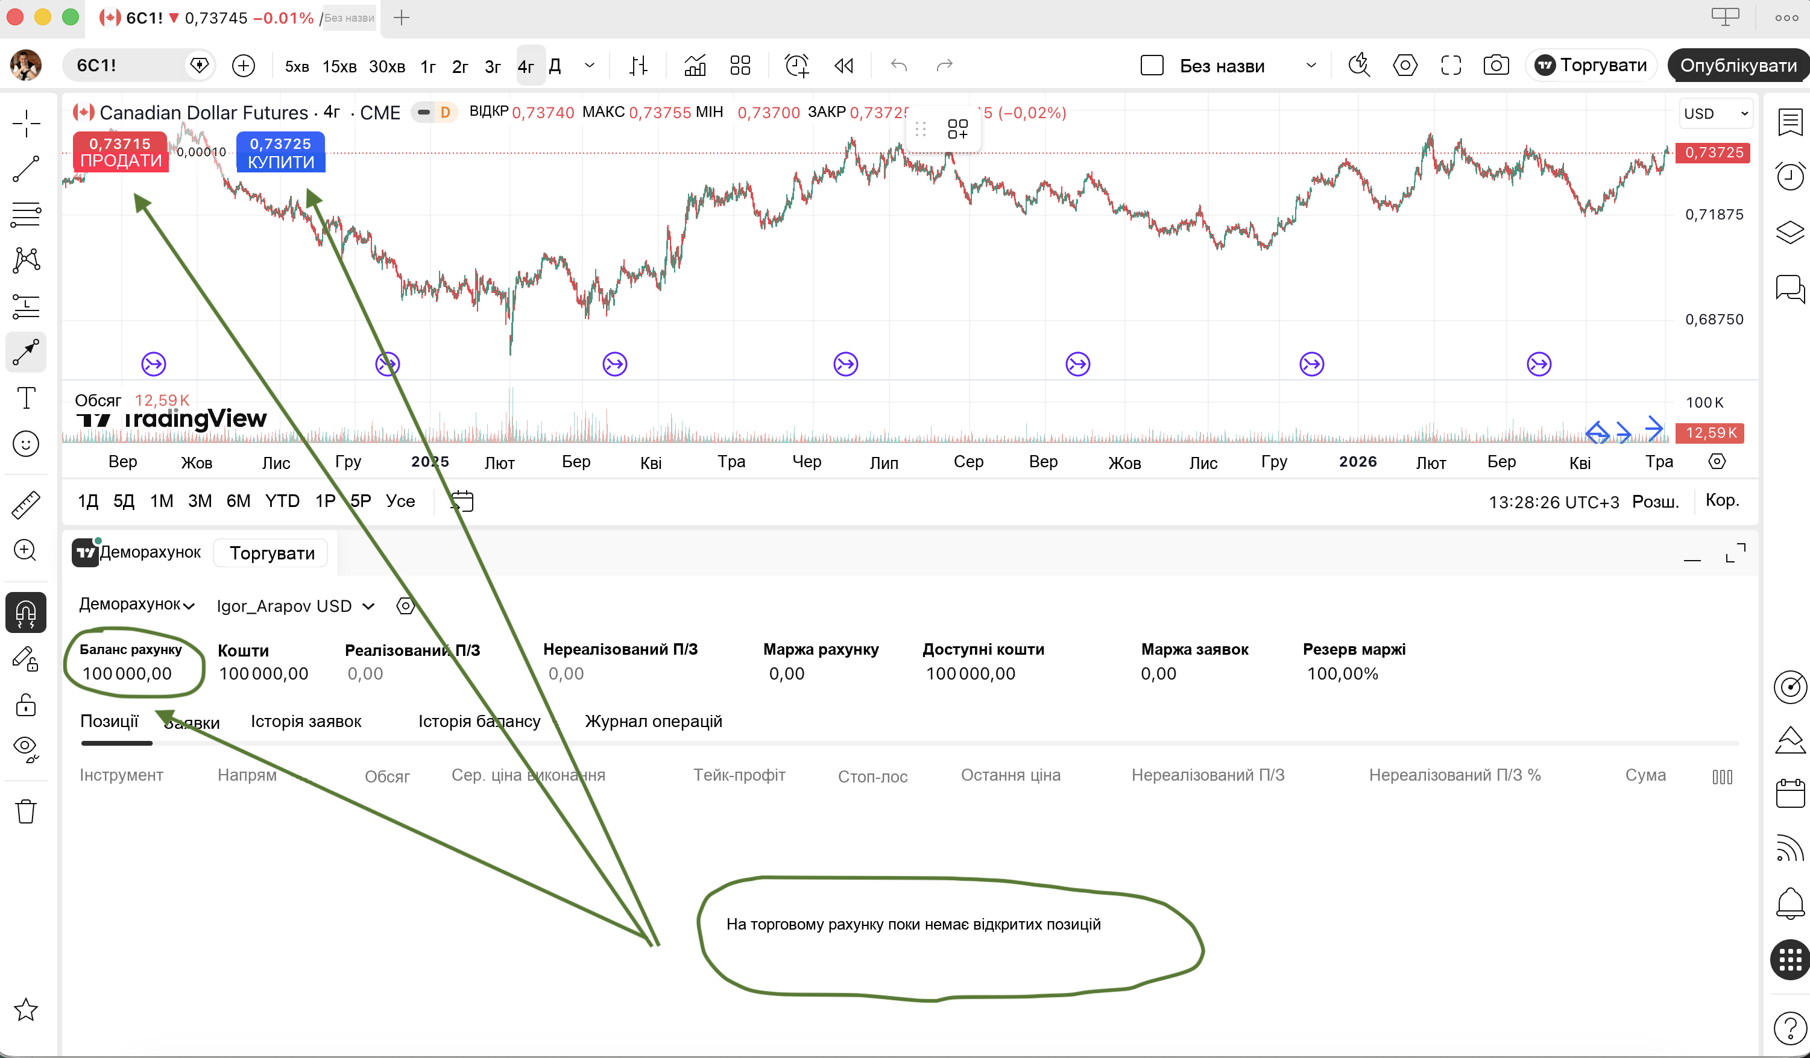
Task: Switch to the Д daily timeframe
Action: click(x=555, y=66)
